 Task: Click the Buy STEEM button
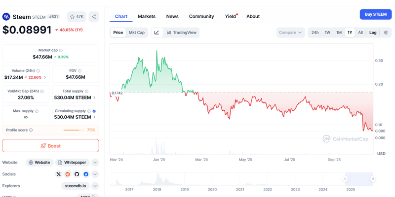375,14
